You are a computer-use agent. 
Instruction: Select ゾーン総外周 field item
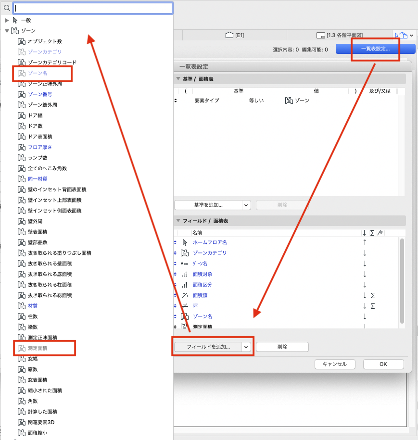(x=42, y=105)
